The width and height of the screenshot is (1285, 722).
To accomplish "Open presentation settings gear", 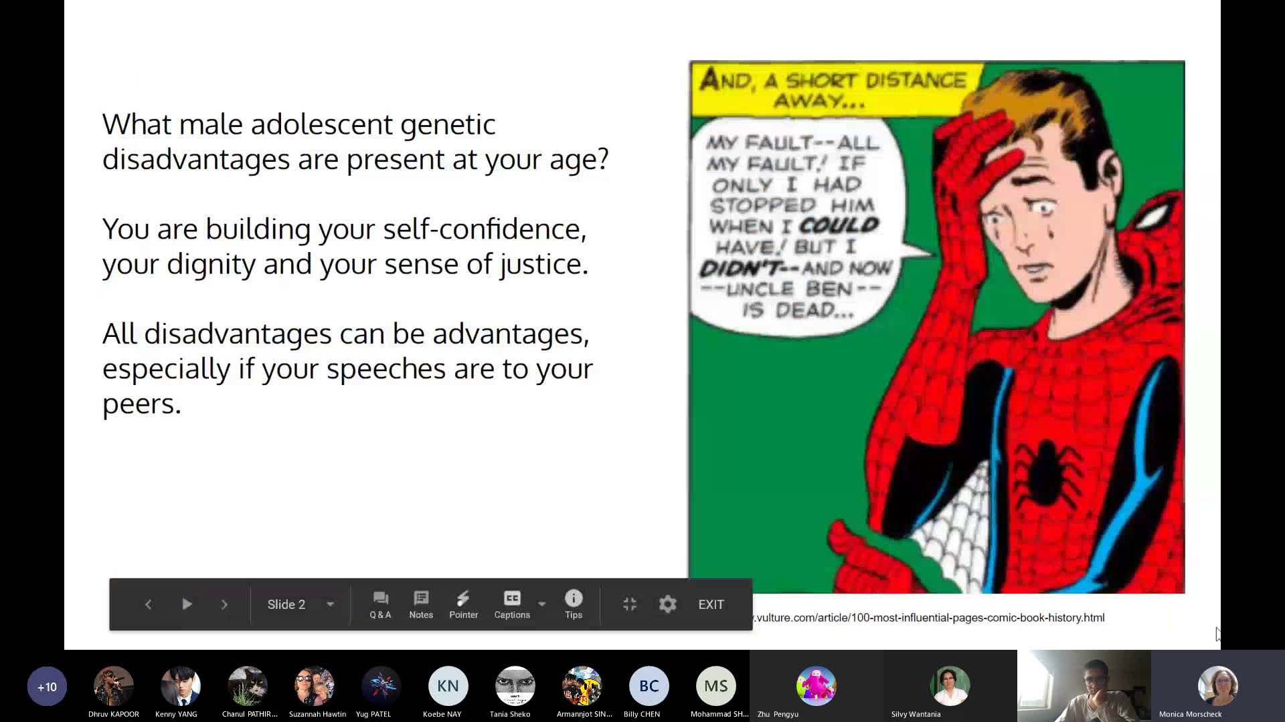I will pos(667,604).
